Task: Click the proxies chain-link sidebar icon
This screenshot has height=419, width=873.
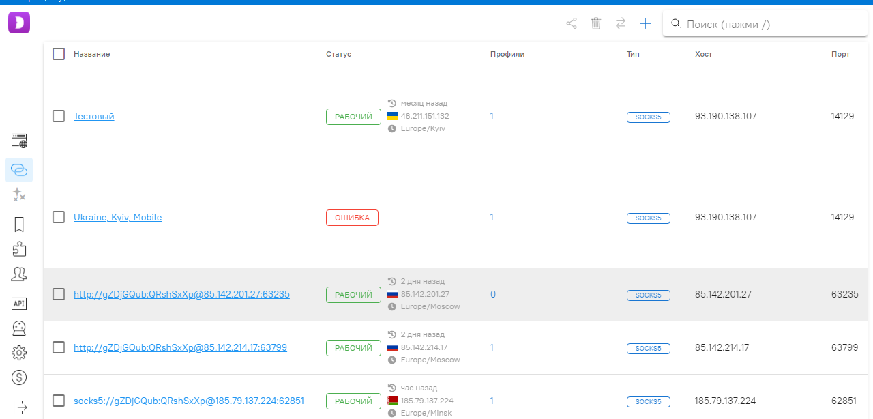Action: (19, 170)
